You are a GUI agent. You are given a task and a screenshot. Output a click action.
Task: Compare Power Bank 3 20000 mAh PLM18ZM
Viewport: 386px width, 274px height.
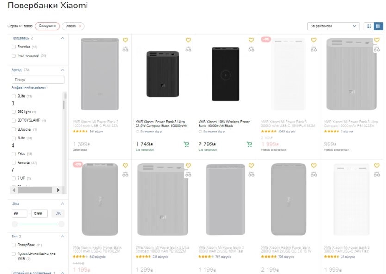tap(314, 49)
